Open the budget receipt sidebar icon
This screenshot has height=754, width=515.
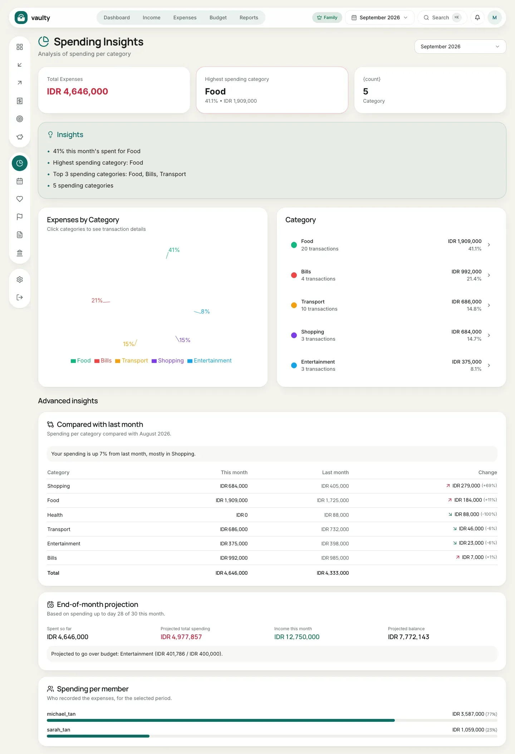[x=20, y=101]
